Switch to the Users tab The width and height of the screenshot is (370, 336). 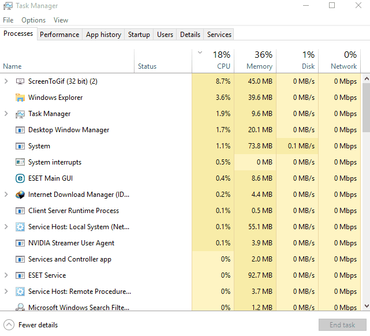click(x=165, y=35)
